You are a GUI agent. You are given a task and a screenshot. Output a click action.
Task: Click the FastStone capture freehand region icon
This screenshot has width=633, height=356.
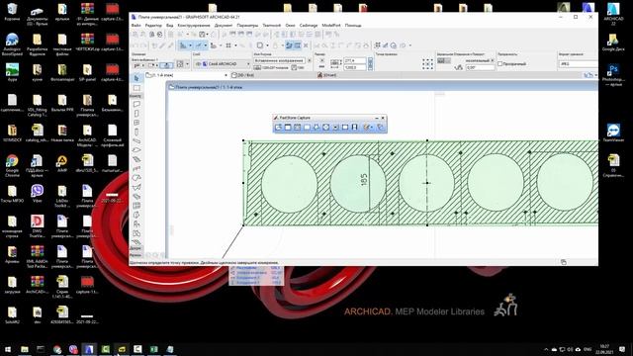click(316, 128)
